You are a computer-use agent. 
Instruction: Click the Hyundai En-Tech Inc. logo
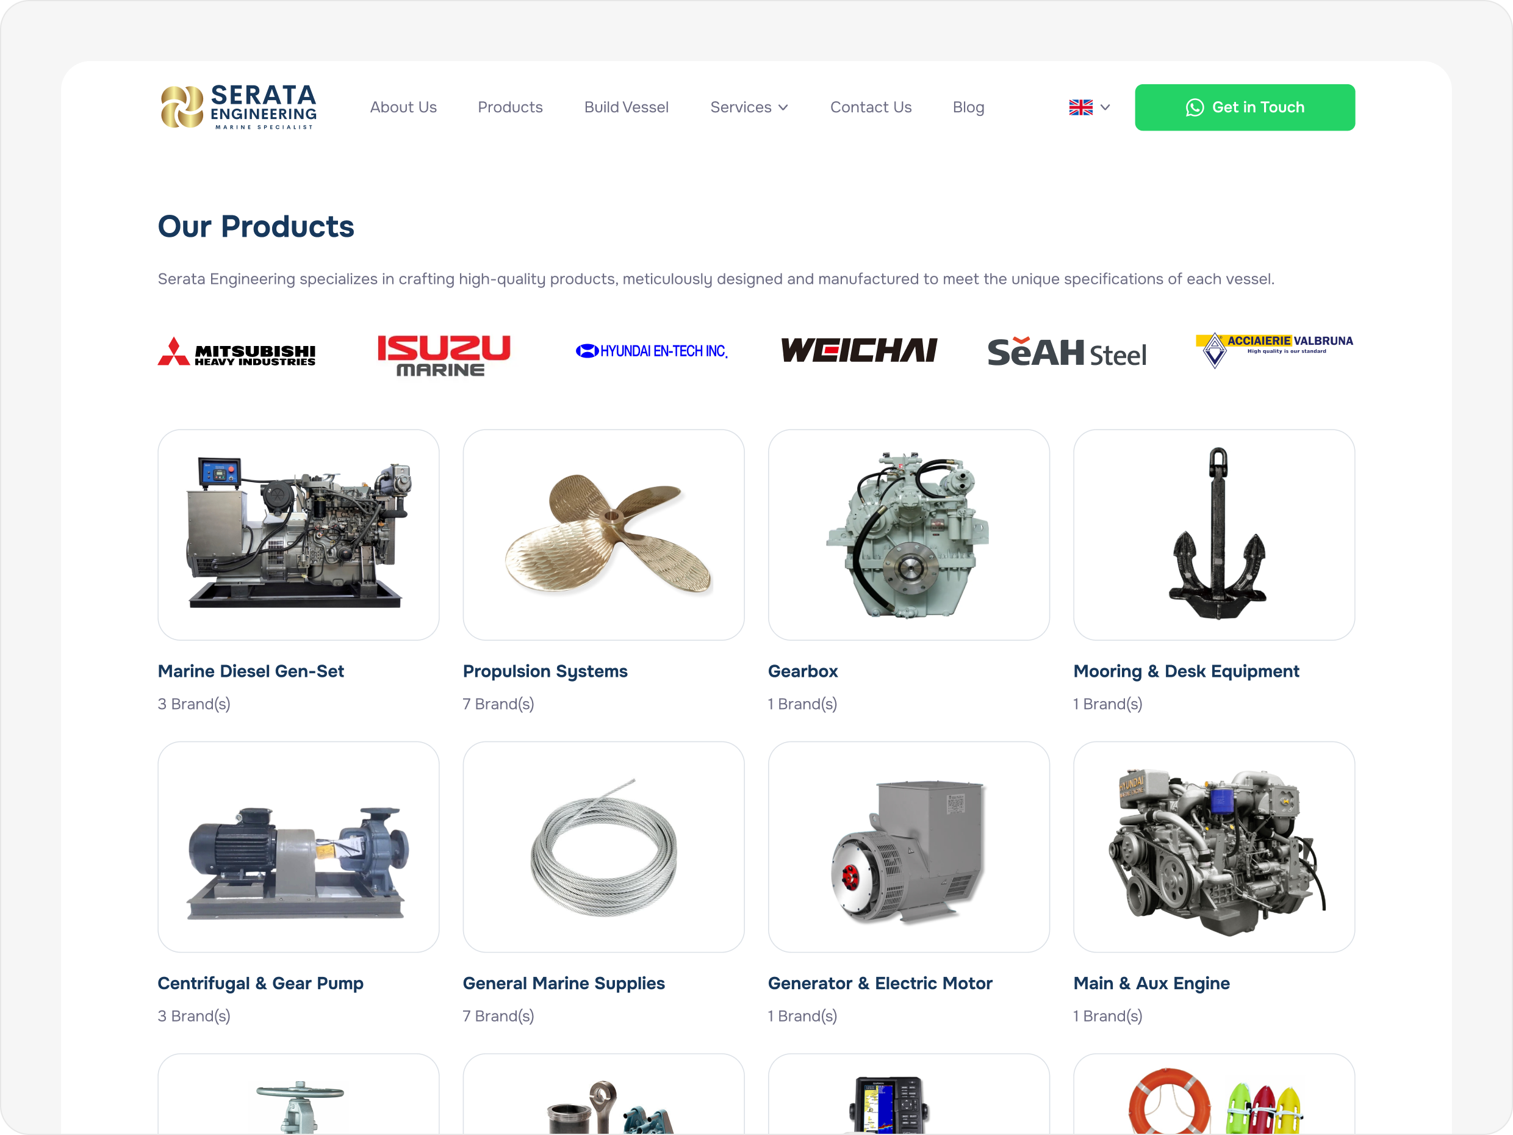pyautogui.click(x=651, y=351)
